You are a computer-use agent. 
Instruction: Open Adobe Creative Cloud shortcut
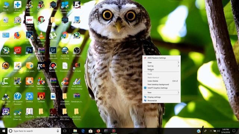(18, 53)
